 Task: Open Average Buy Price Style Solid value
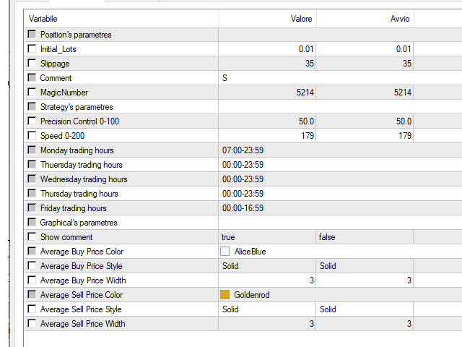[266, 266]
